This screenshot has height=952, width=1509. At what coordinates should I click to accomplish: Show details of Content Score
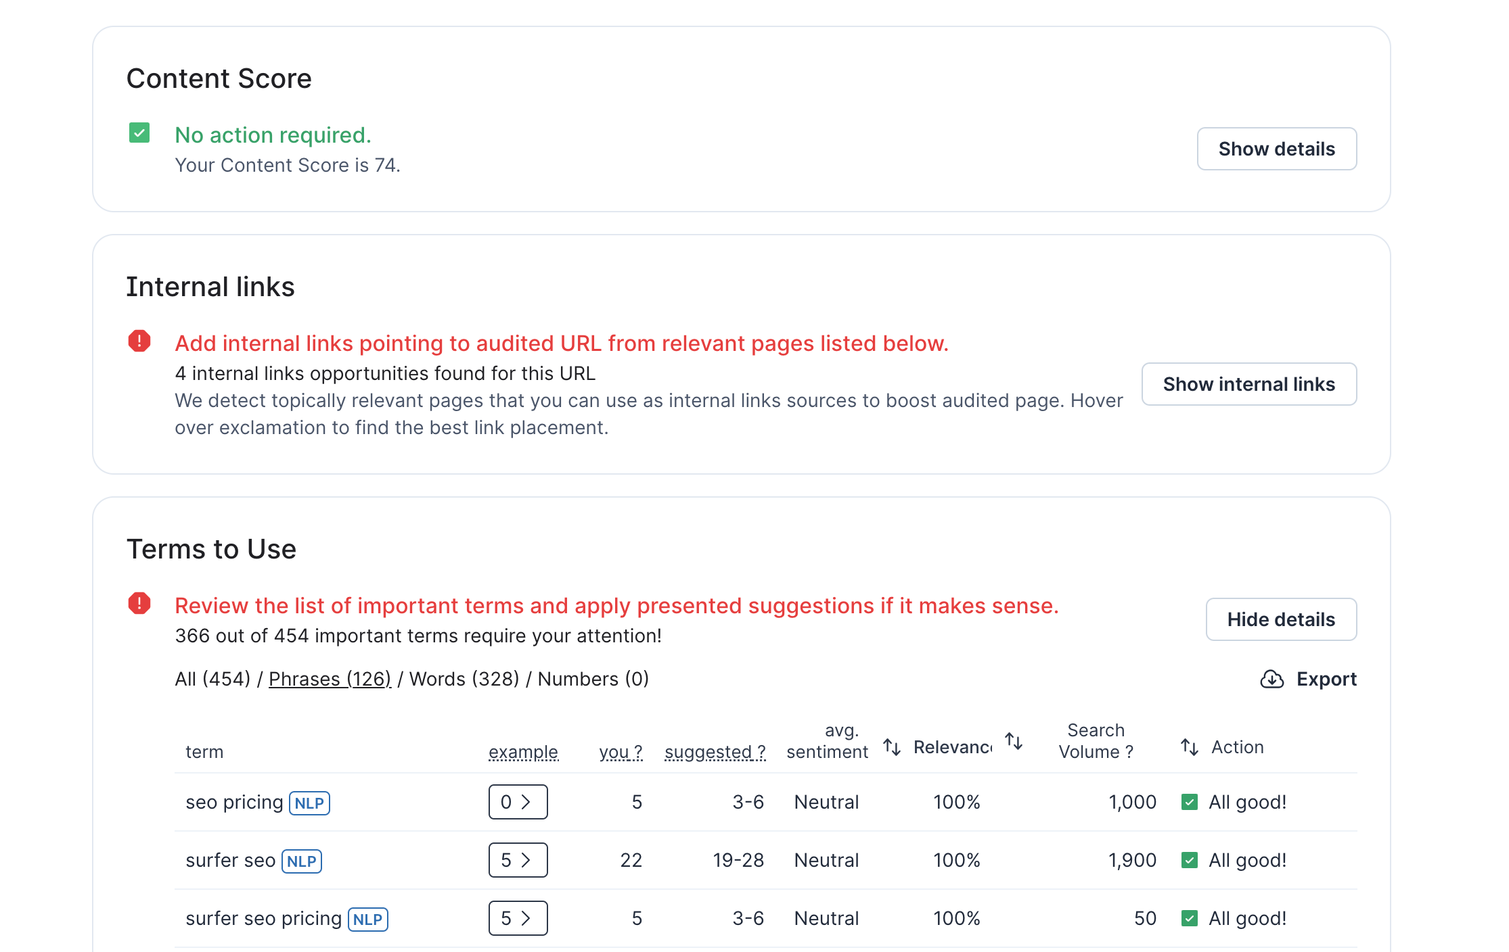click(1277, 149)
